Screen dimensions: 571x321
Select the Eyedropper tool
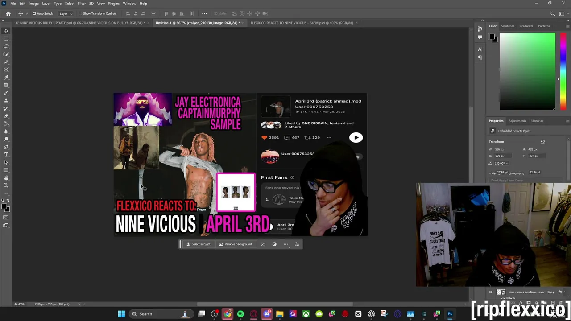pyautogui.click(x=6, y=78)
